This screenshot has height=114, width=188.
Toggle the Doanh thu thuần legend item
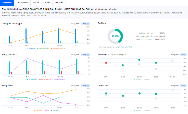click(43, 48)
